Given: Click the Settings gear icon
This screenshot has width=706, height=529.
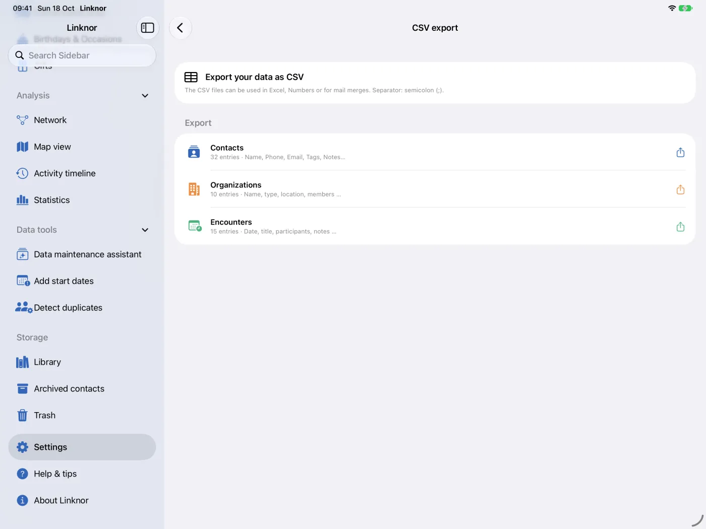Looking at the screenshot, I should pos(22,447).
